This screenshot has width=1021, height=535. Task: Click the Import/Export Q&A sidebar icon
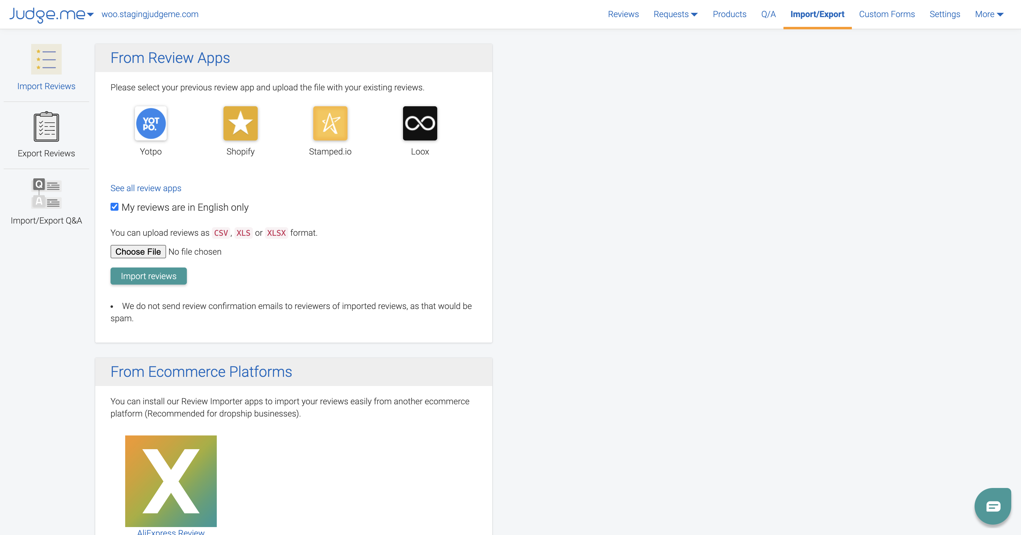pyautogui.click(x=46, y=194)
